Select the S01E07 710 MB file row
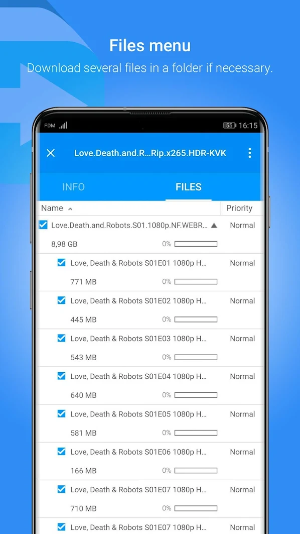300x534 pixels. (151, 499)
